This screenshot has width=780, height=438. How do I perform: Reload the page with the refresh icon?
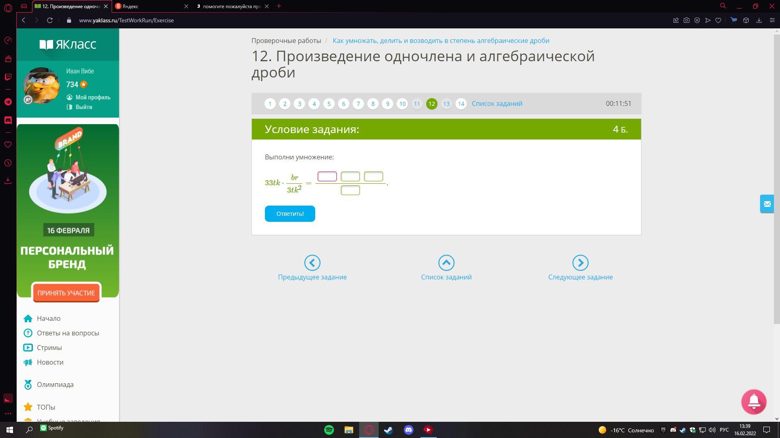pos(50,20)
